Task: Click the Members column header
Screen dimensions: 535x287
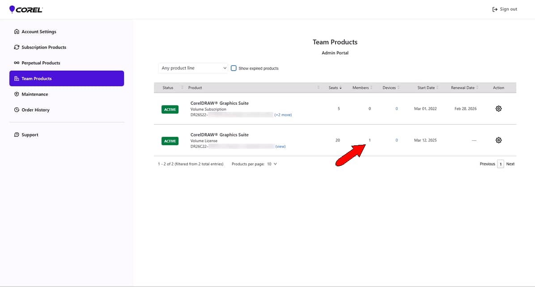Action: click(360, 88)
